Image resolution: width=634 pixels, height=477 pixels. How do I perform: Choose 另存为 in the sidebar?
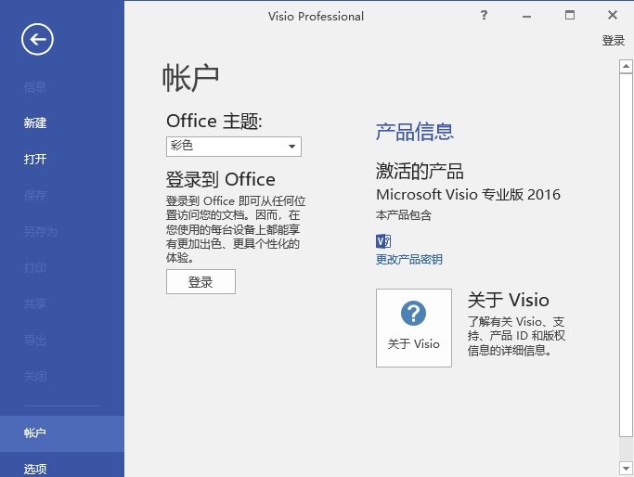click(41, 232)
